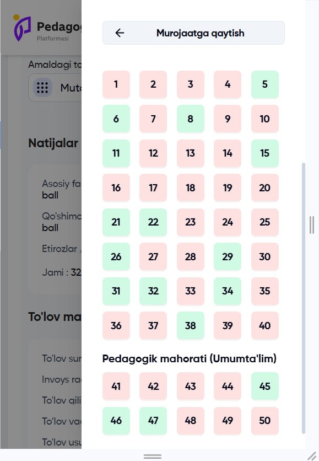The image size is (319, 461).
Task: Select question tile 29
Action: point(228,256)
